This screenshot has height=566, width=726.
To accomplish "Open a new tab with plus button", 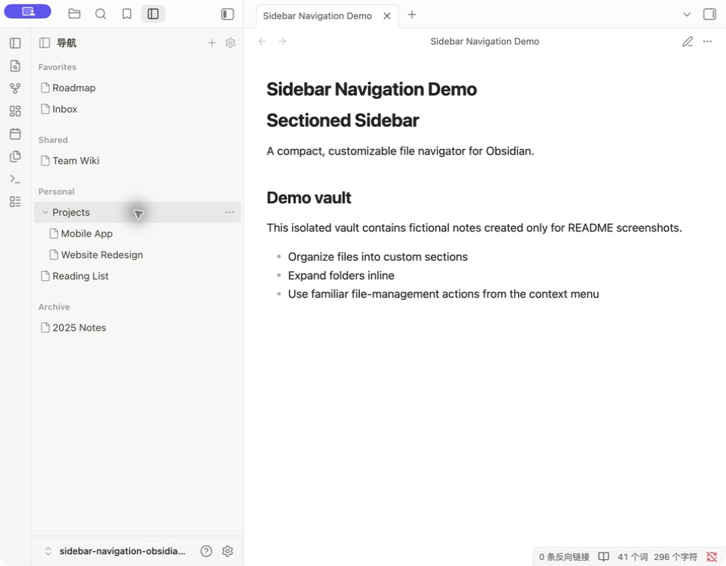I will (412, 15).
